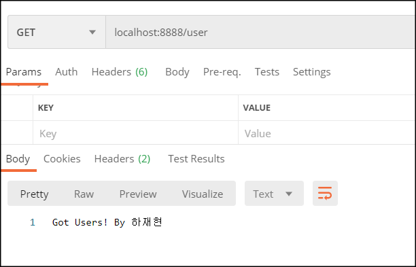Select the response Body tab
The image size is (416, 267).
click(x=18, y=159)
